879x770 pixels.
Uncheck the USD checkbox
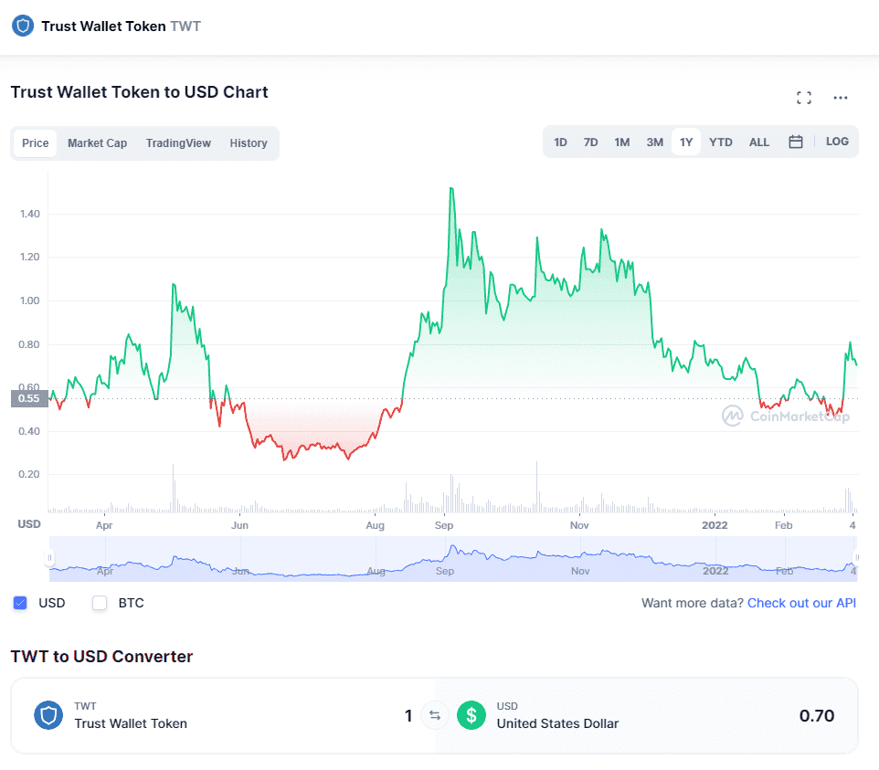coord(20,603)
